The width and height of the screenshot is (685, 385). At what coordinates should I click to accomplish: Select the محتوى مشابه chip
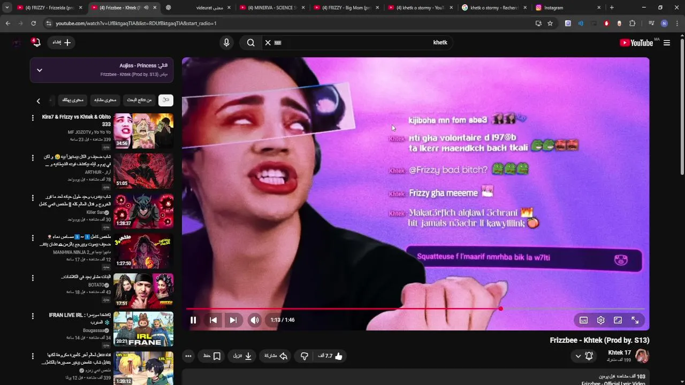pyautogui.click(x=105, y=100)
